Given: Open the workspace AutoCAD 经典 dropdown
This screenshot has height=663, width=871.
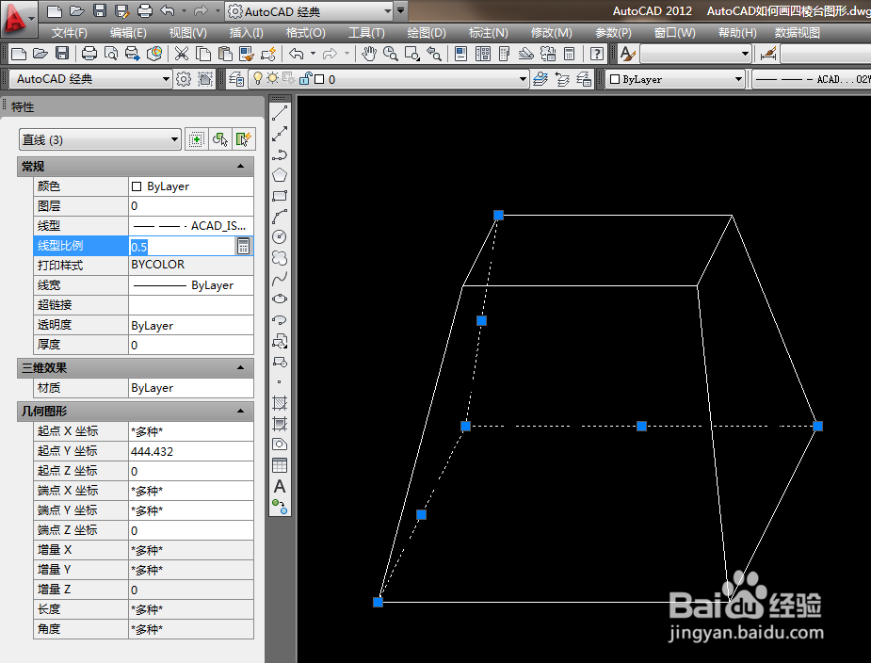Looking at the screenshot, I should 91,79.
